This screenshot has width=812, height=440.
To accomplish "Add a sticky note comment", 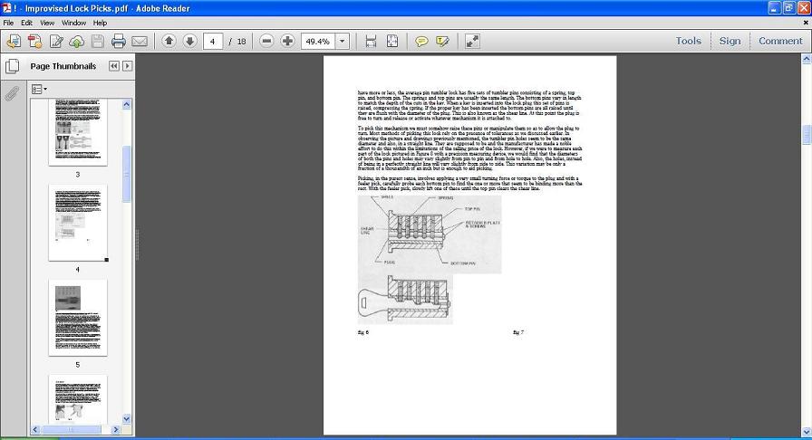I will 421,41.
